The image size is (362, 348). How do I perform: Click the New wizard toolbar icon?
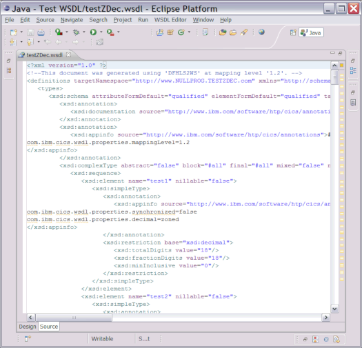[x=13, y=32]
